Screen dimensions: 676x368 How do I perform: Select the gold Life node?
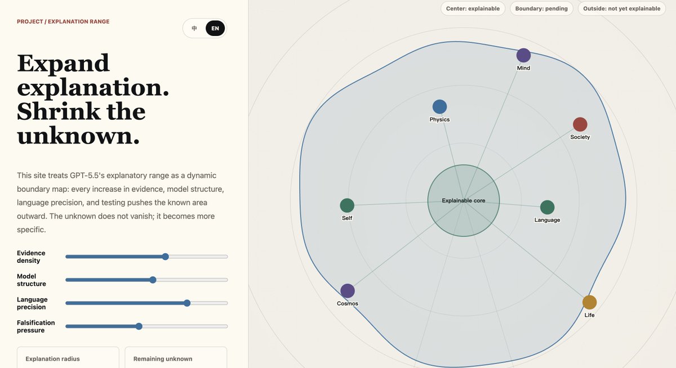[x=589, y=302]
